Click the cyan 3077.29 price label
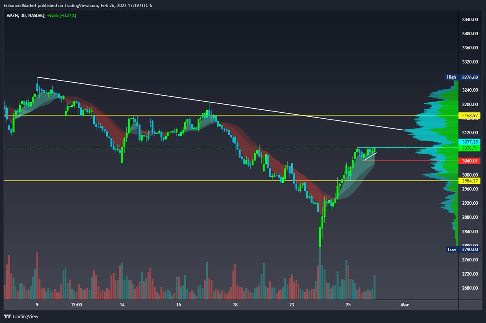Image resolution: width=486 pixels, height=323 pixels. click(470, 142)
